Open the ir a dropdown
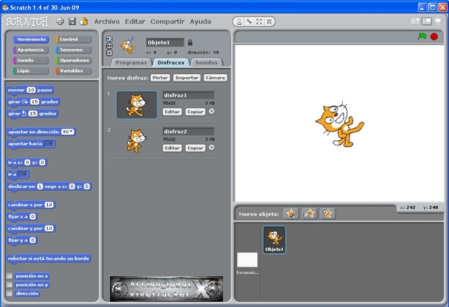Viewport: 449px width, 307px height. coord(23,174)
